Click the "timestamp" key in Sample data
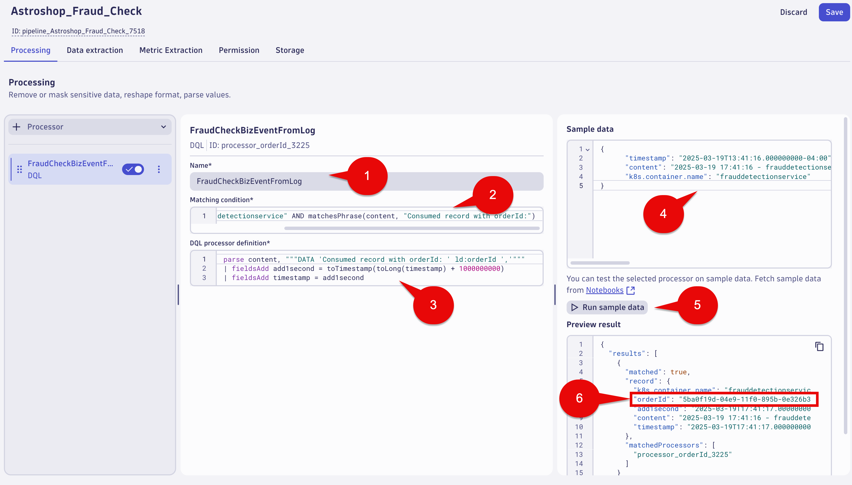Viewport: 852px width, 485px height. (647, 158)
